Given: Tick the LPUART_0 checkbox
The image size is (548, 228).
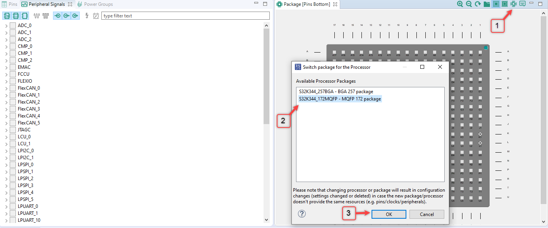Looking at the screenshot, I should click(x=12, y=206).
